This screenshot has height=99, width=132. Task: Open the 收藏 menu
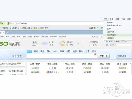(x=117, y=19)
